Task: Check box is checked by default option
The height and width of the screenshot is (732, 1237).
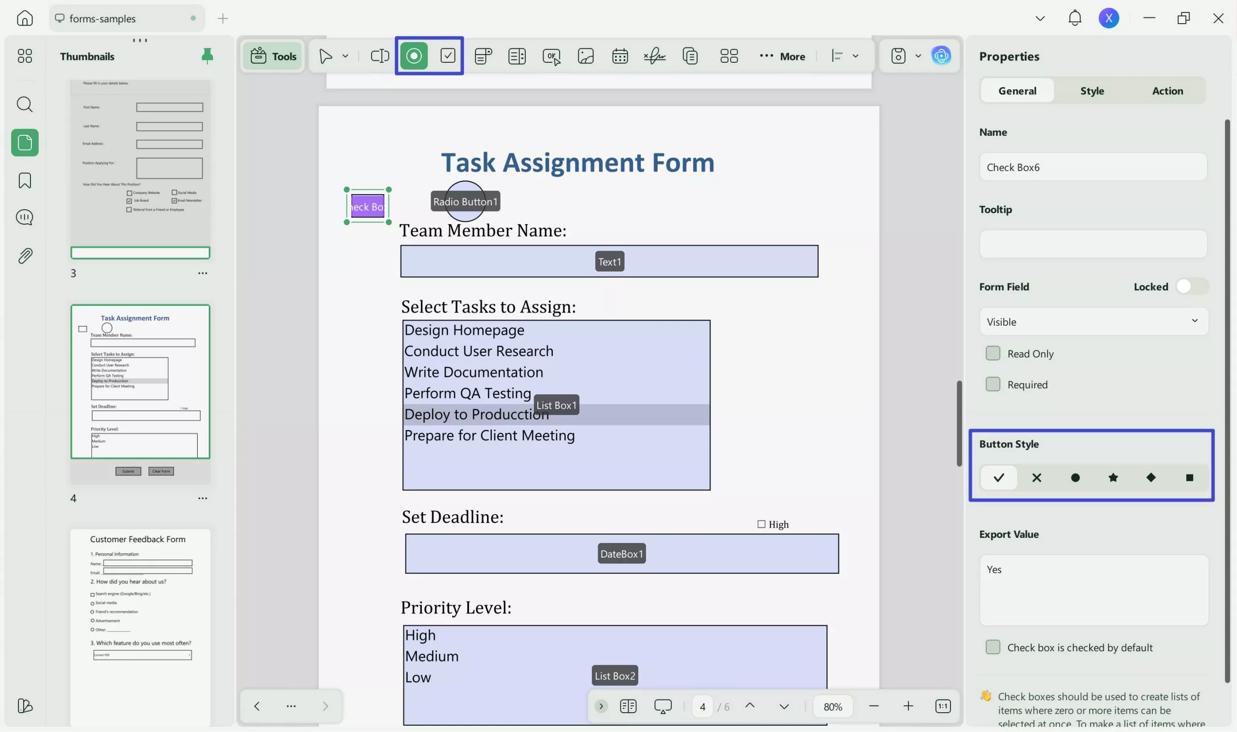Action: click(x=993, y=647)
